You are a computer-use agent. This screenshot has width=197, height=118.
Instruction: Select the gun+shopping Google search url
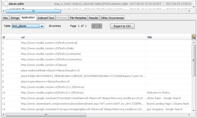point(83,109)
